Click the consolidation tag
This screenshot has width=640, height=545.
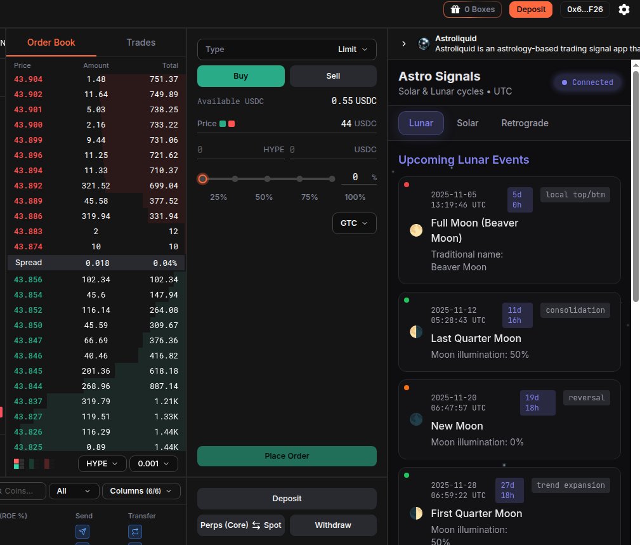[575, 310]
